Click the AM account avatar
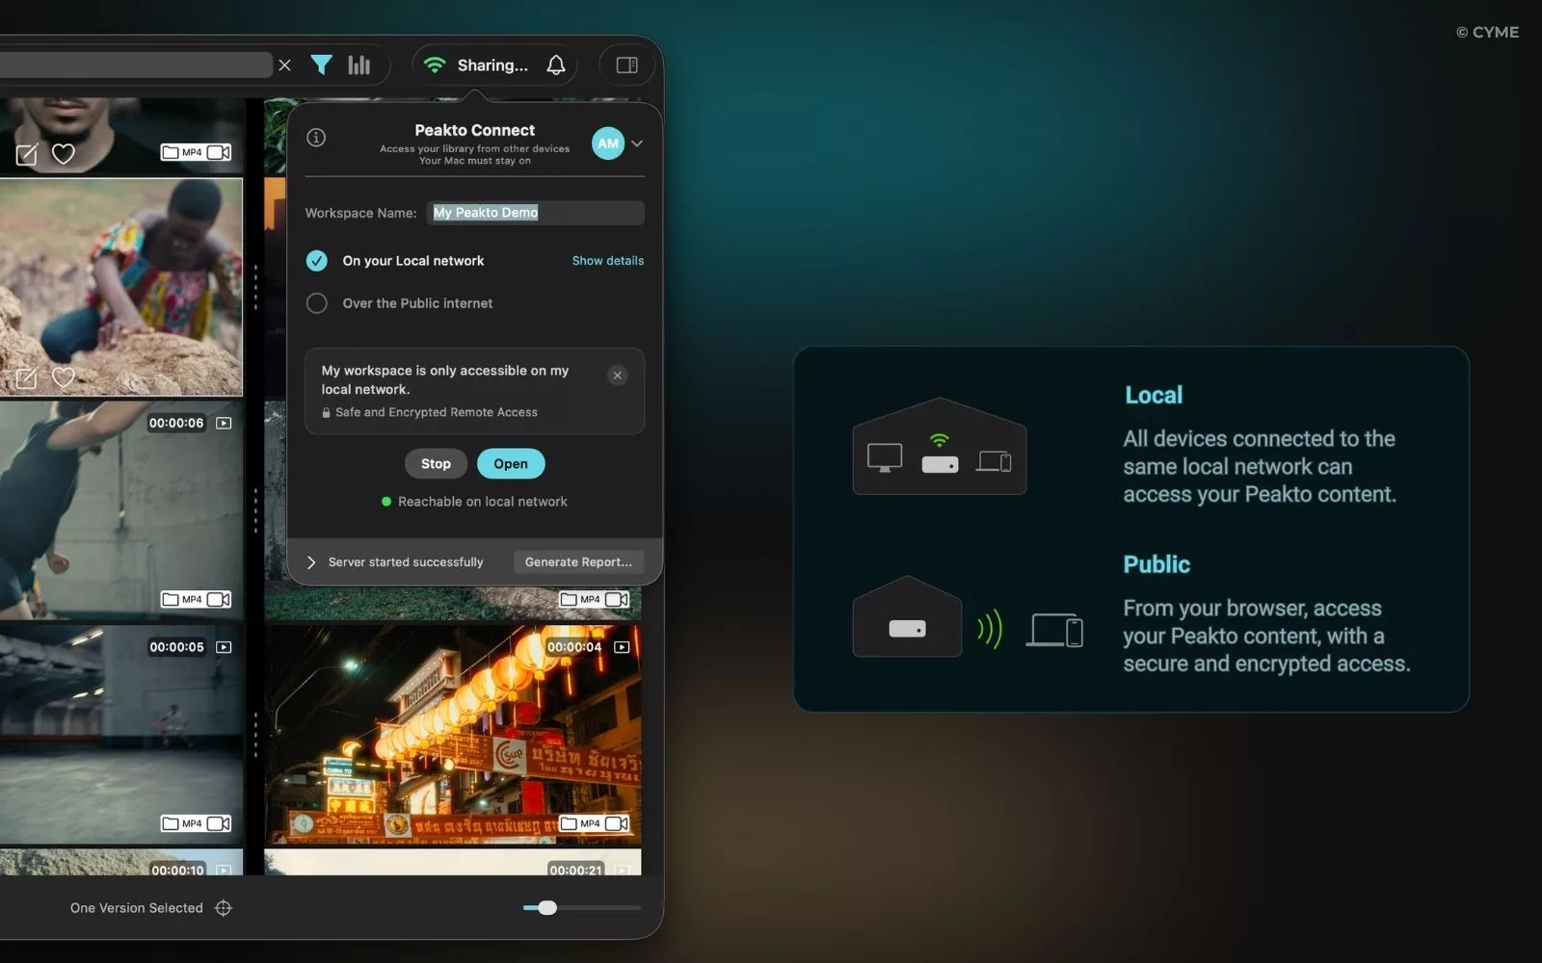The width and height of the screenshot is (1542, 963). 608,143
